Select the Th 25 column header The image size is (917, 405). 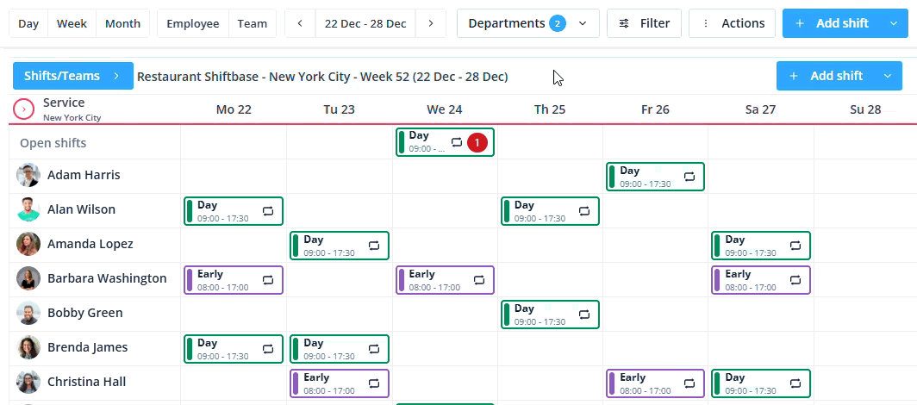(x=550, y=110)
